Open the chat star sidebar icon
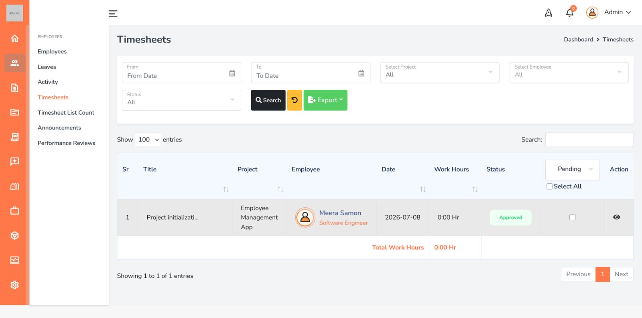642x318 pixels. 14,162
